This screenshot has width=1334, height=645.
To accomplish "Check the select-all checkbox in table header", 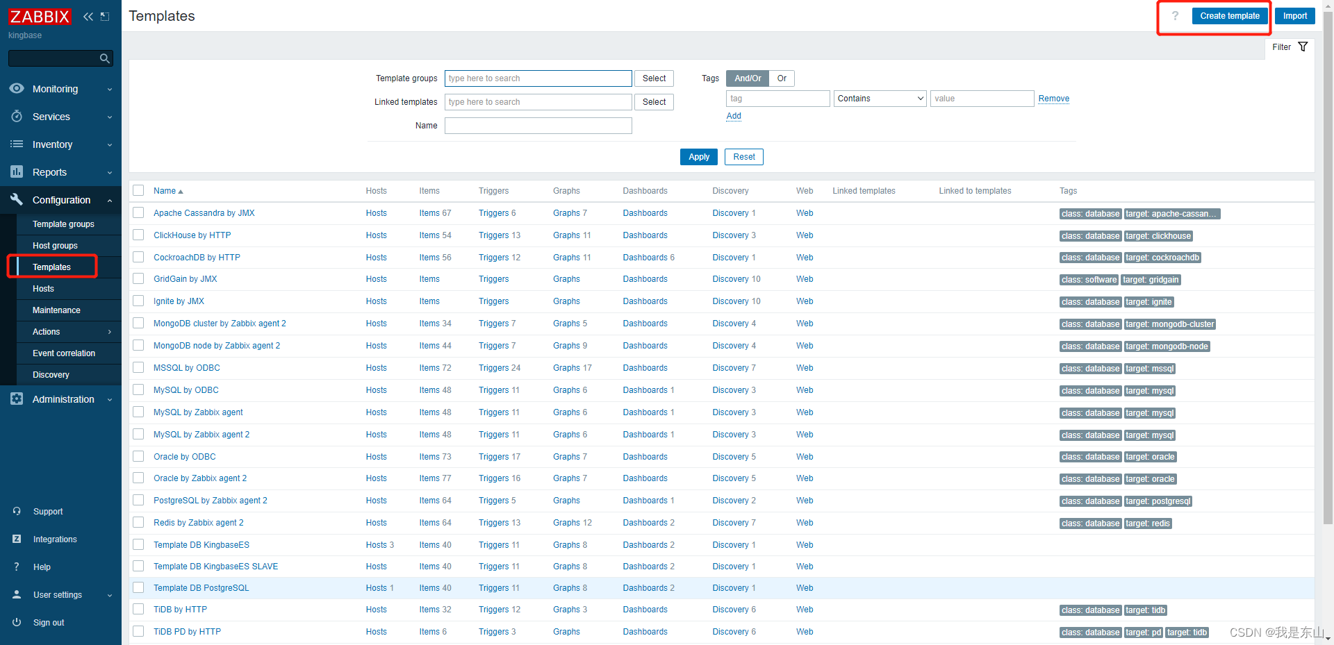I will pyautogui.click(x=138, y=190).
